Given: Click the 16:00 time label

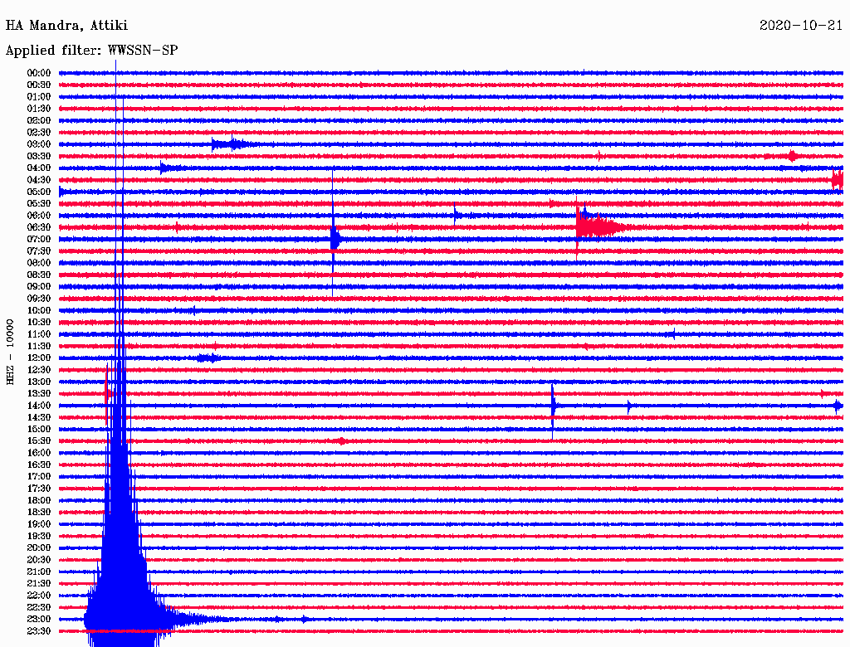Looking at the screenshot, I should [x=39, y=453].
